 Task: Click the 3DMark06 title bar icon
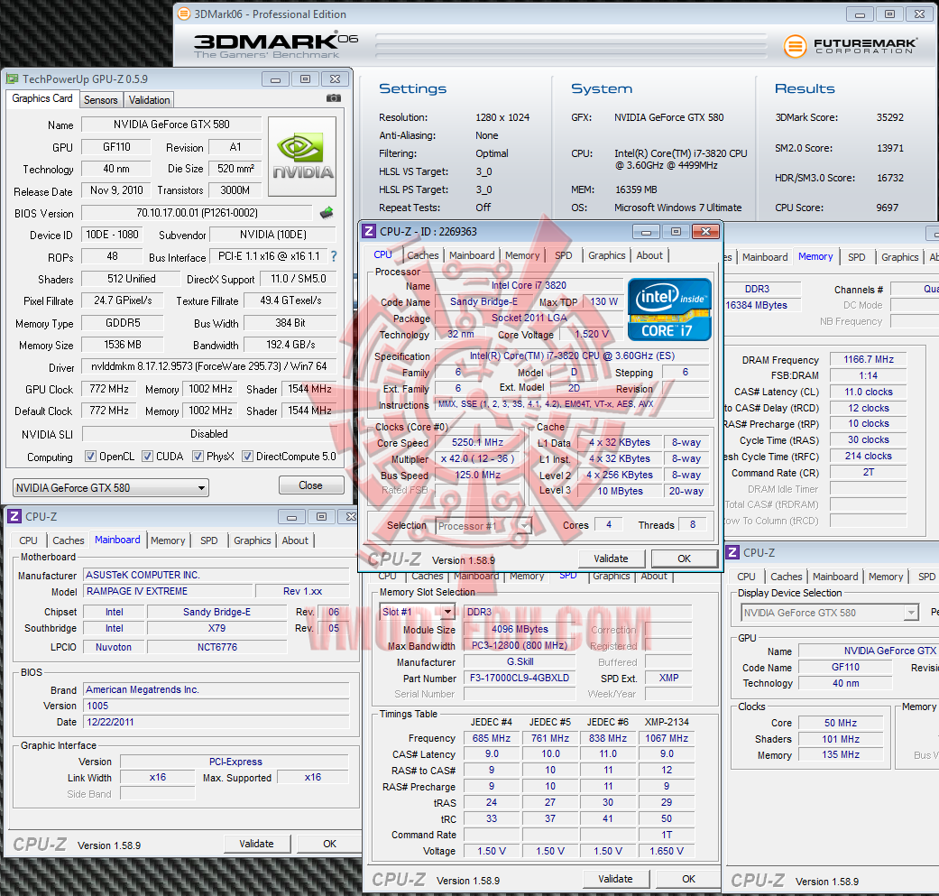click(x=184, y=14)
